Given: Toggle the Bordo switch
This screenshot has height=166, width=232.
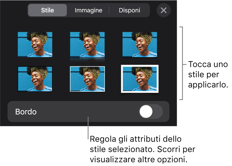Looking at the screenshot, I should click(x=151, y=112).
